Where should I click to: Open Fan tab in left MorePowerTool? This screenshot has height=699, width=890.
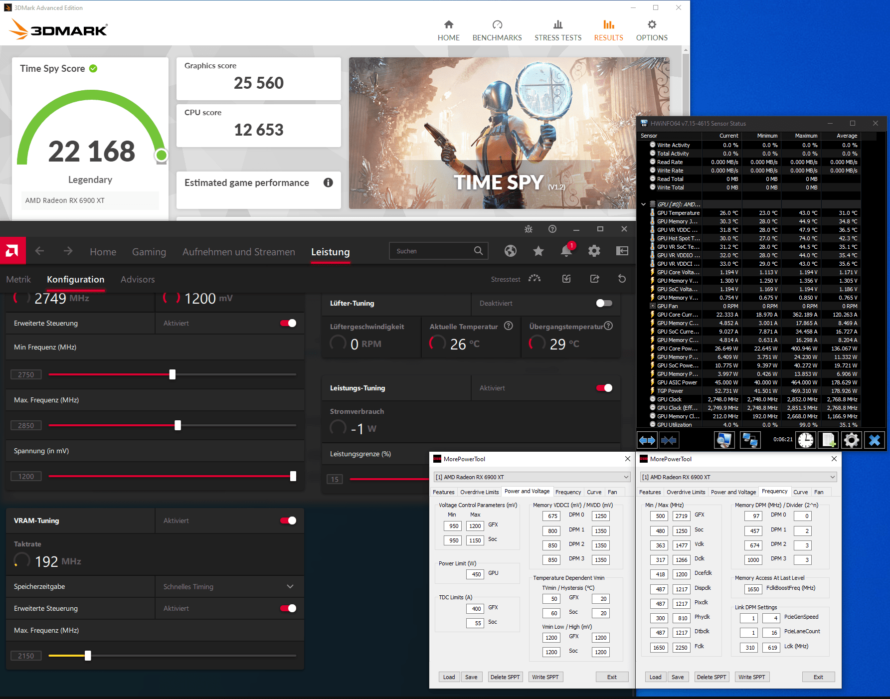612,492
